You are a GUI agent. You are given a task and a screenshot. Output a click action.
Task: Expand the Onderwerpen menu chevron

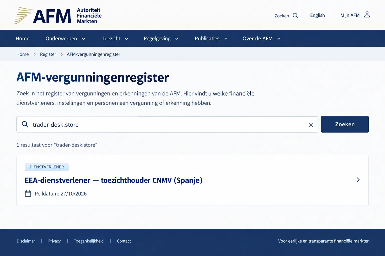tap(84, 39)
